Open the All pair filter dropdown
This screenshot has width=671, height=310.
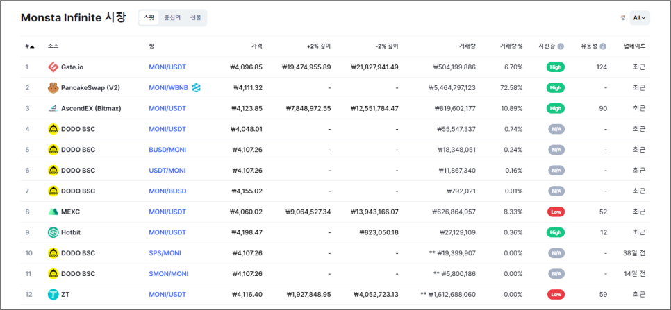coord(639,18)
